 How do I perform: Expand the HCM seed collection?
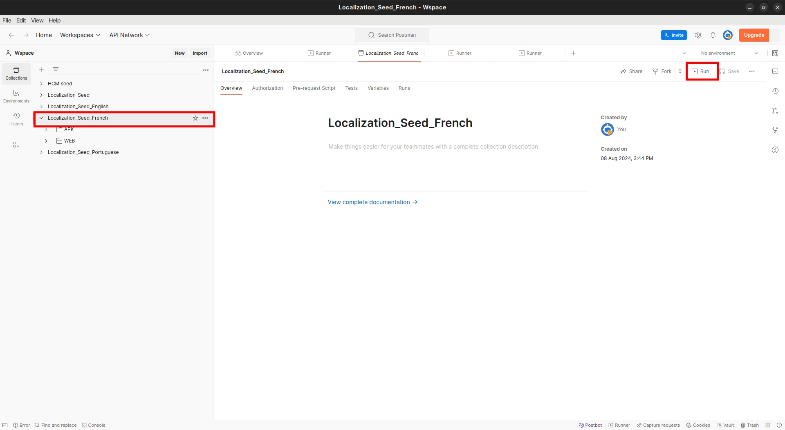coord(41,84)
